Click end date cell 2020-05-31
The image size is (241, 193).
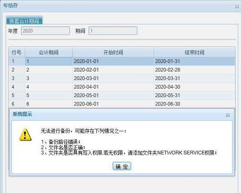[x=194, y=95]
